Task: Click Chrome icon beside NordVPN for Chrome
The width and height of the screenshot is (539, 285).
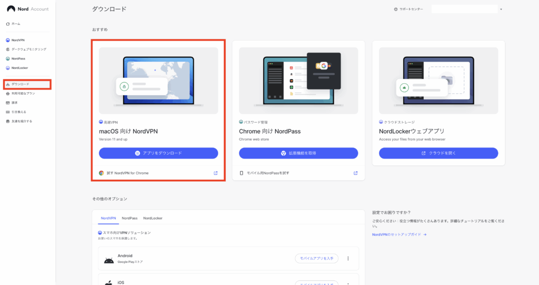Action: [x=102, y=173]
